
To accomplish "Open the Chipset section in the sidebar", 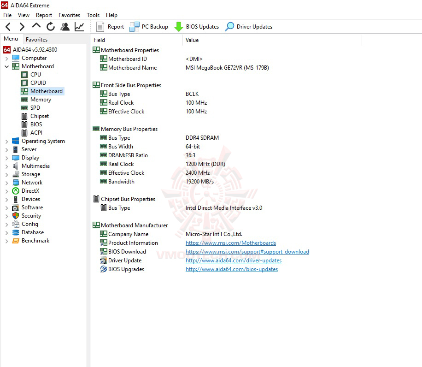I will 38,116.
